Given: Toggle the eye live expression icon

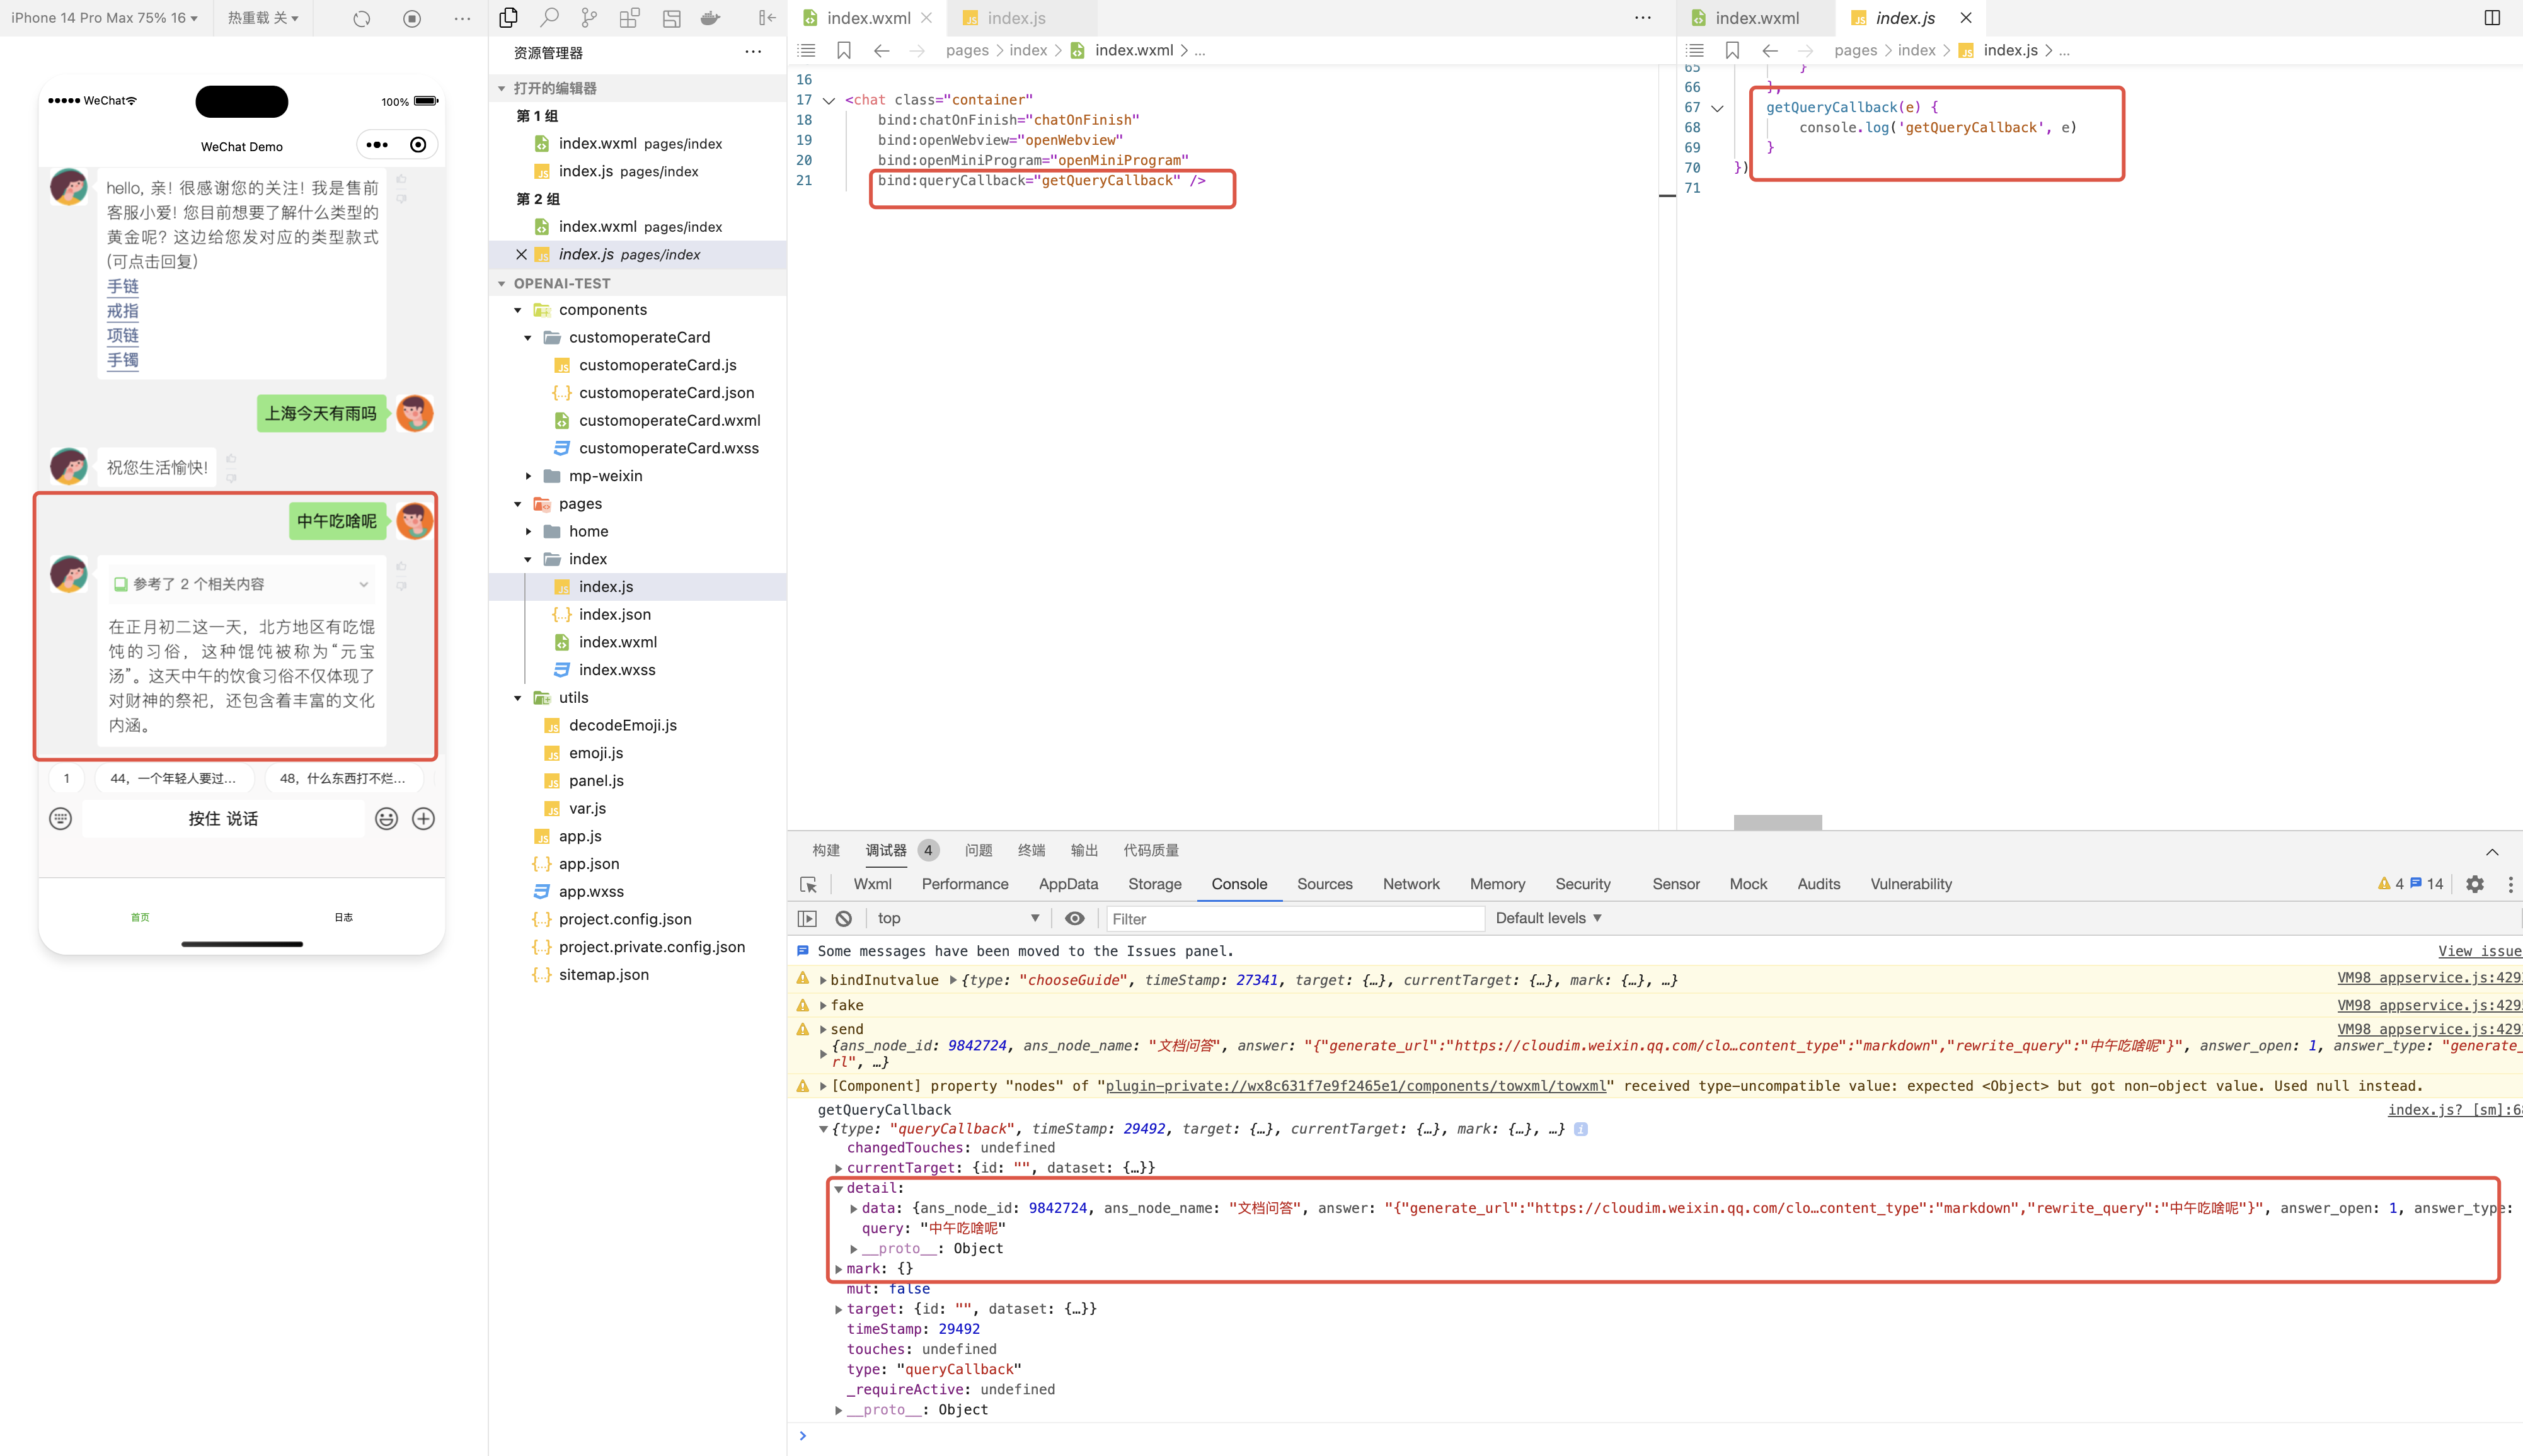Looking at the screenshot, I should 1074,918.
